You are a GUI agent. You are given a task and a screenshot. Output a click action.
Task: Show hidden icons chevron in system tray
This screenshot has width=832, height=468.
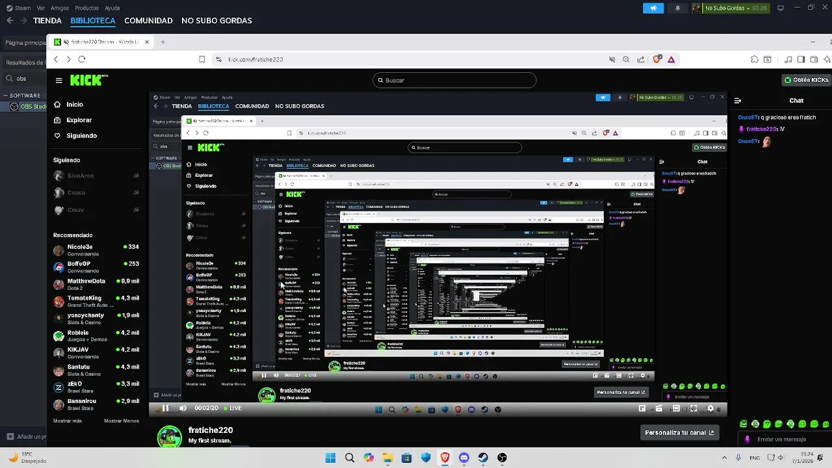724,458
